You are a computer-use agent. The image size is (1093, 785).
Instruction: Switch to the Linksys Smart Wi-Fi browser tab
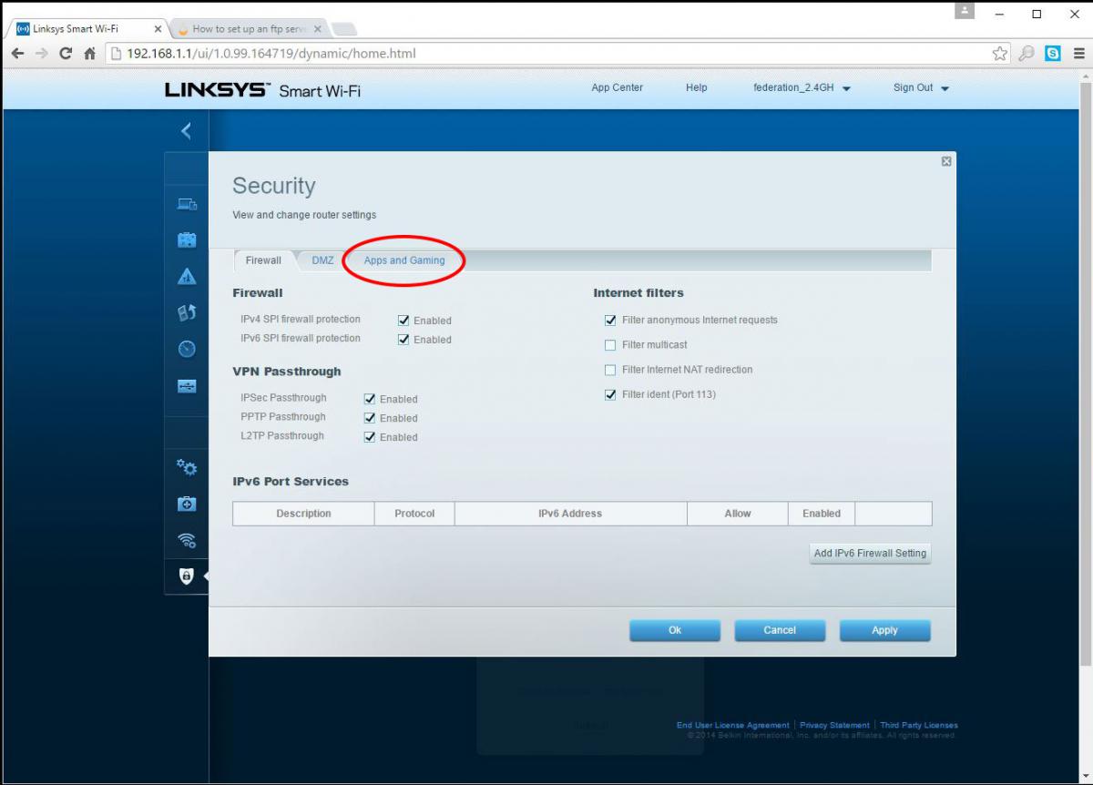point(87,28)
